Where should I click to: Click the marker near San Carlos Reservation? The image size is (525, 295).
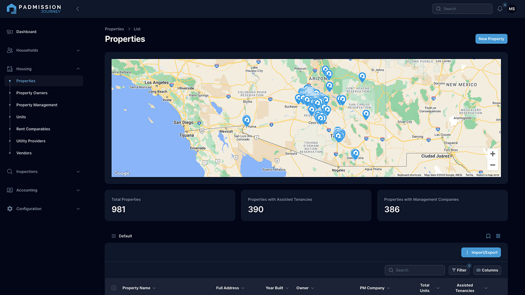366,114
